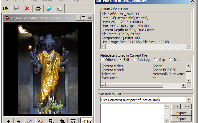Click the Exif metadata list scroll up arrow
198x123 pixels.
pyautogui.click(x=188, y=66)
